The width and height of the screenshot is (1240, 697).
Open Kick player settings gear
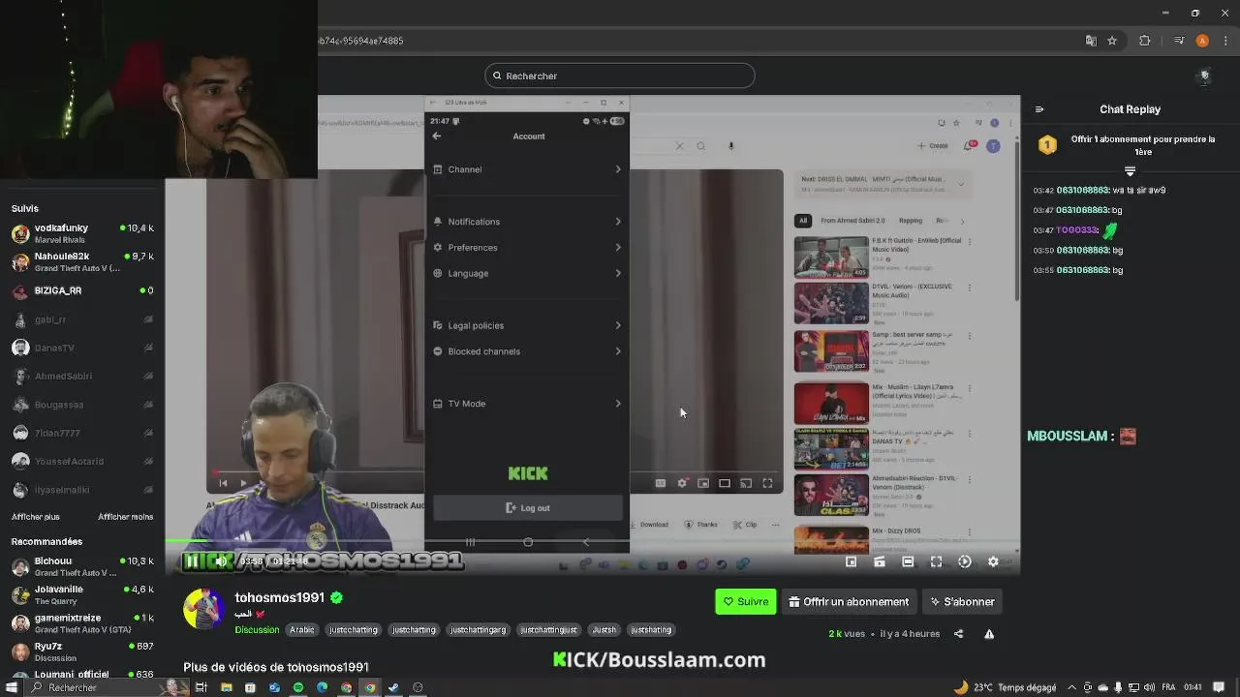tap(993, 561)
